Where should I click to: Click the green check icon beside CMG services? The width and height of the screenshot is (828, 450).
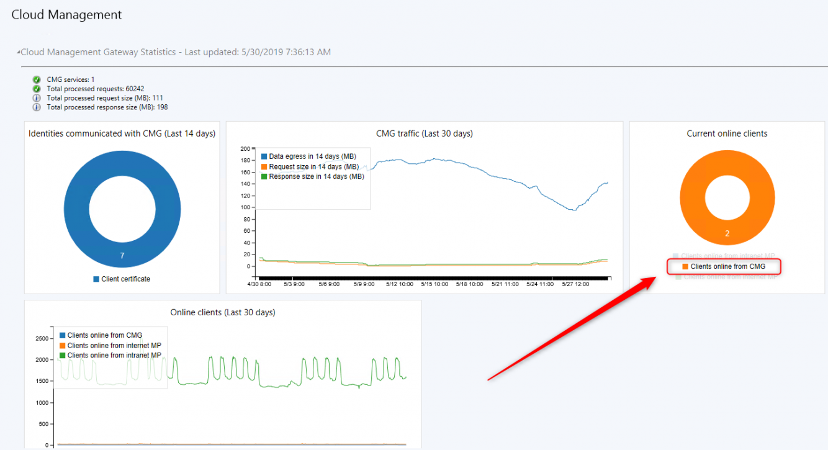coord(37,79)
